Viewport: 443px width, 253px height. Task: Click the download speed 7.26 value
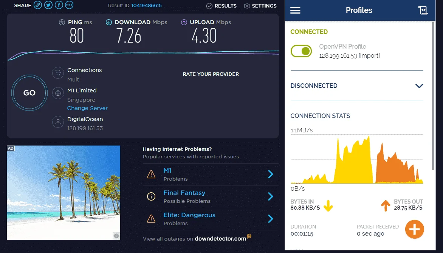pos(129,36)
